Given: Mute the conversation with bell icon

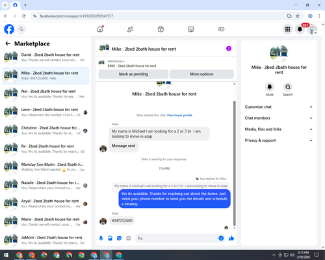Looking at the screenshot, I should (269, 87).
